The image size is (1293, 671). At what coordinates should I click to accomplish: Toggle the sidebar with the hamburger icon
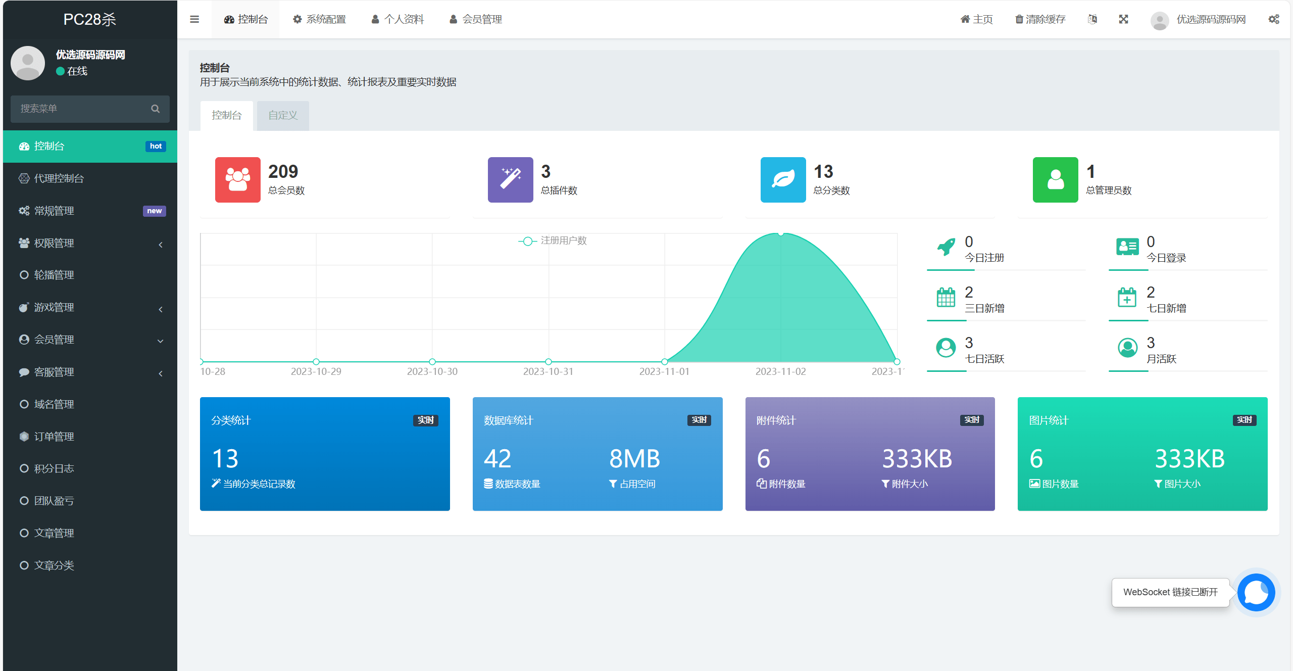click(x=194, y=19)
